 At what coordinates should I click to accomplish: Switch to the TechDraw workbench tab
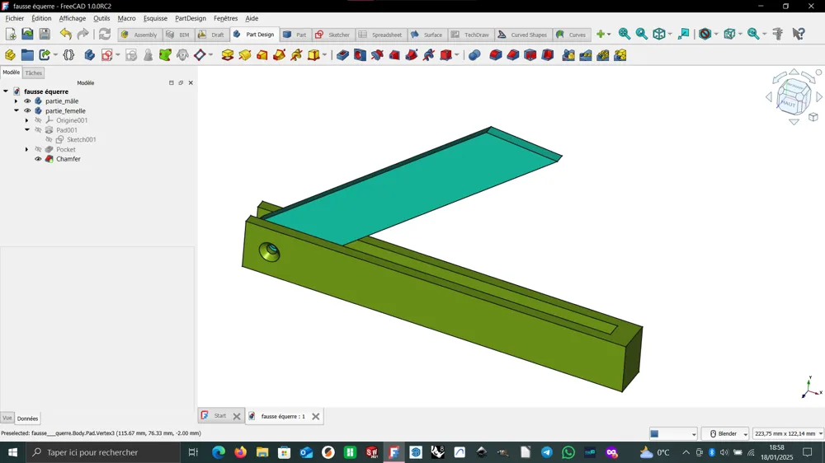tap(470, 35)
